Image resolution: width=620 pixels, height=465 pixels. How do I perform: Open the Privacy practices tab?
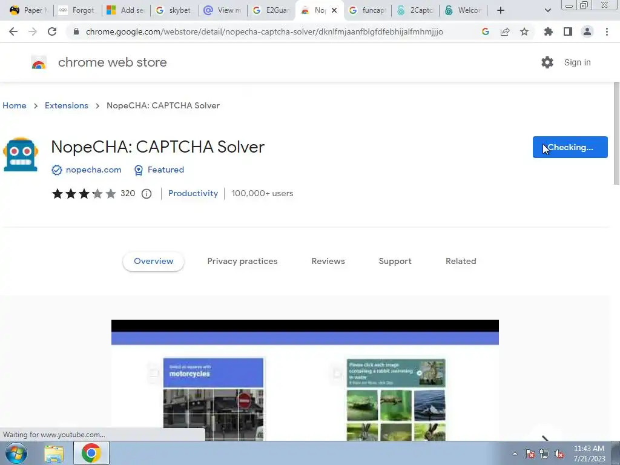(x=242, y=262)
